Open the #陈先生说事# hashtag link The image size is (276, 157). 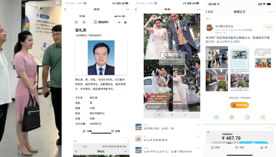pyautogui.click(x=231, y=42)
